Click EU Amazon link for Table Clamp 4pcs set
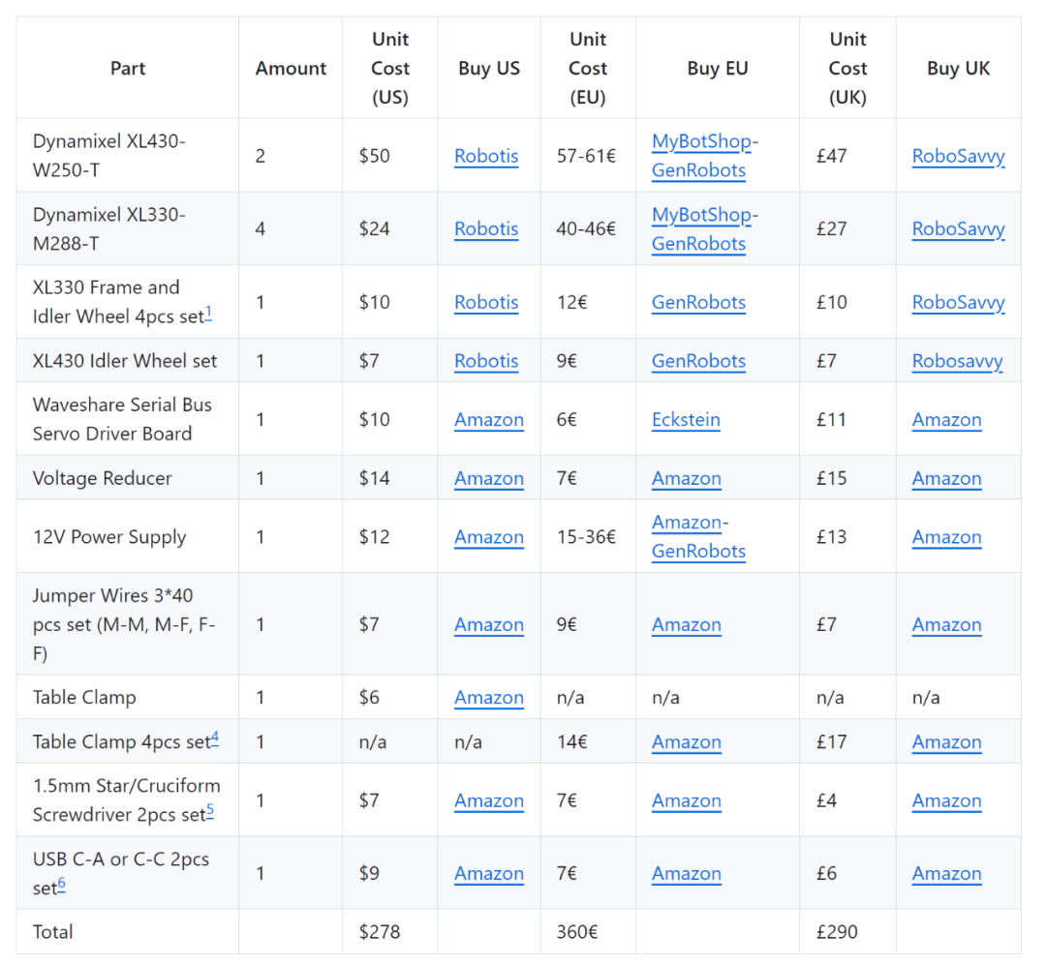Image resolution: width=1046 pixels, height=964 pixels. 686,741
